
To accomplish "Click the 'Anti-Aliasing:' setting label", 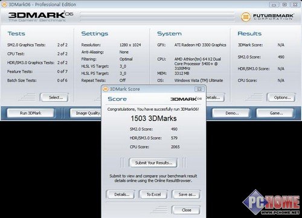I will click(92, 52).
